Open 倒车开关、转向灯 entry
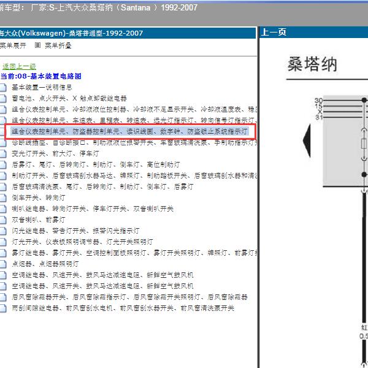The width and height of the screenshot is (368, 368). click(x=39, y=197)
